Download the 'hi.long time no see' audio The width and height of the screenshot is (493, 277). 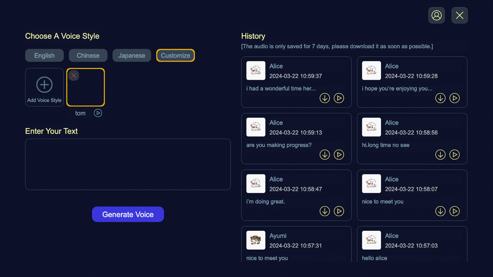click(440, 155)
